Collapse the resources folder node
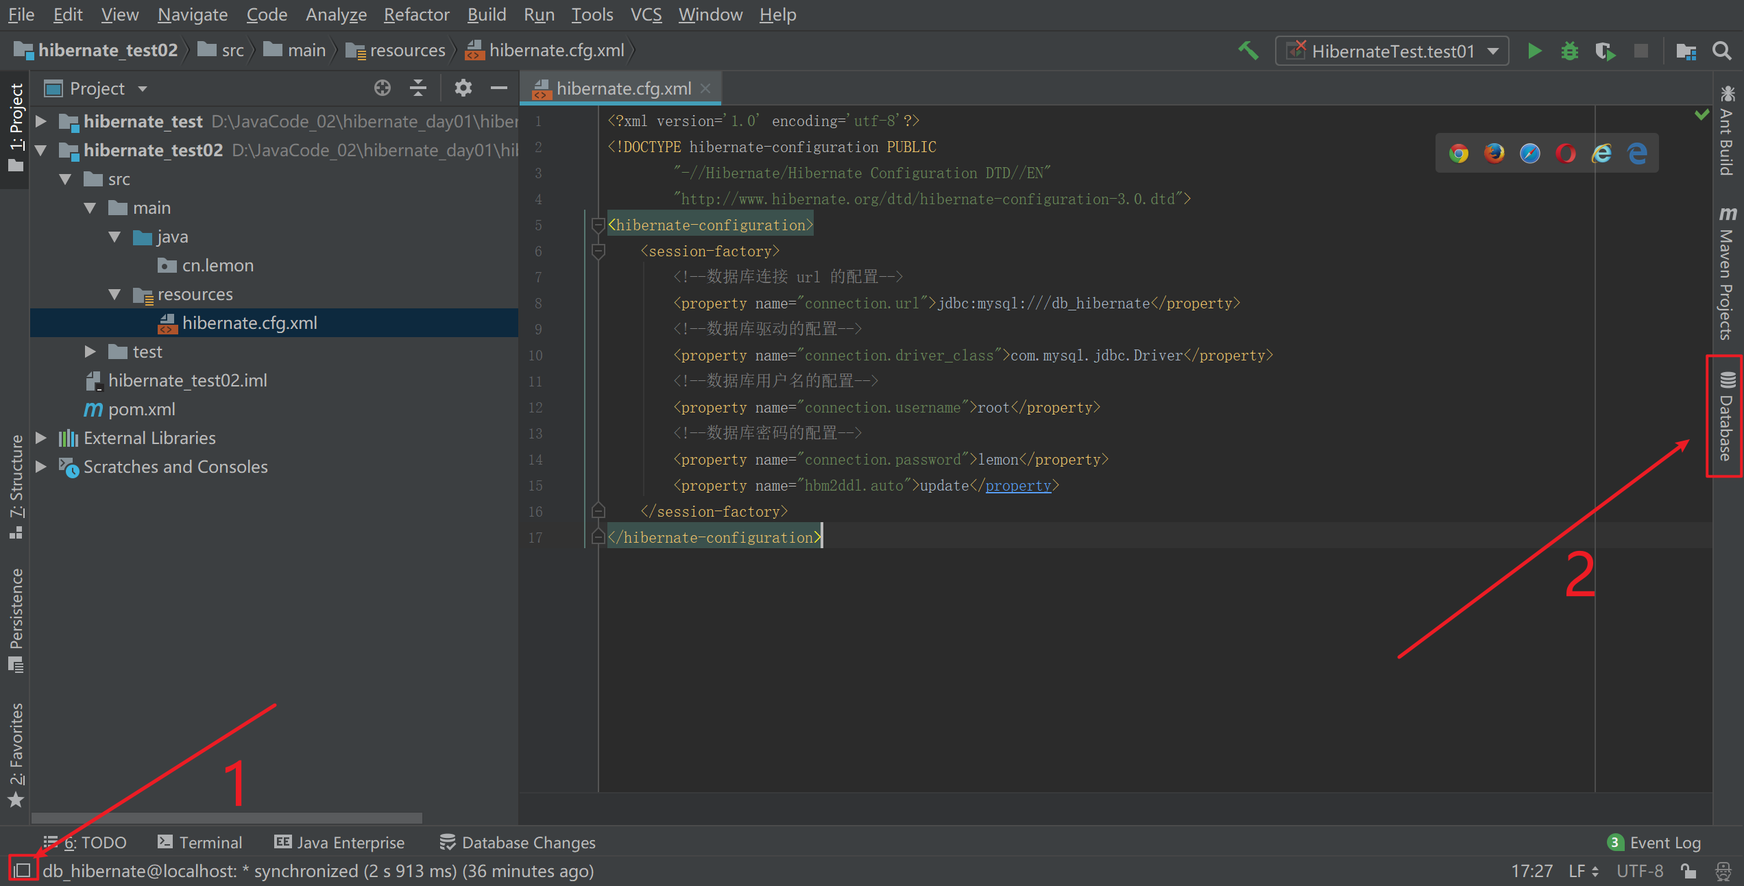 [114, 295]
